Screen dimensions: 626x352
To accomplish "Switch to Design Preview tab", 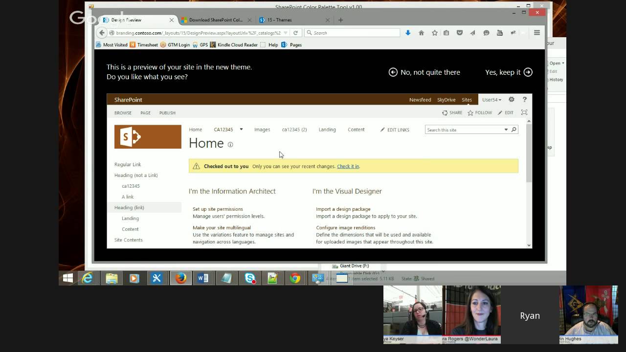I will [x=137, y=20].
